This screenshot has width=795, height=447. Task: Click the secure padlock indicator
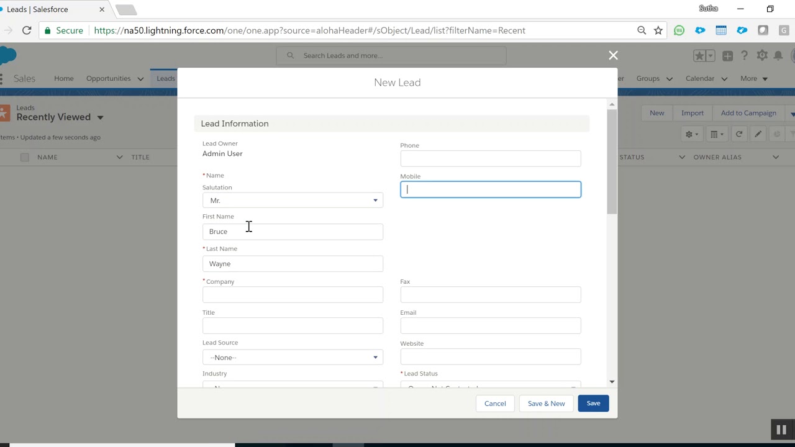pos(48,30)
